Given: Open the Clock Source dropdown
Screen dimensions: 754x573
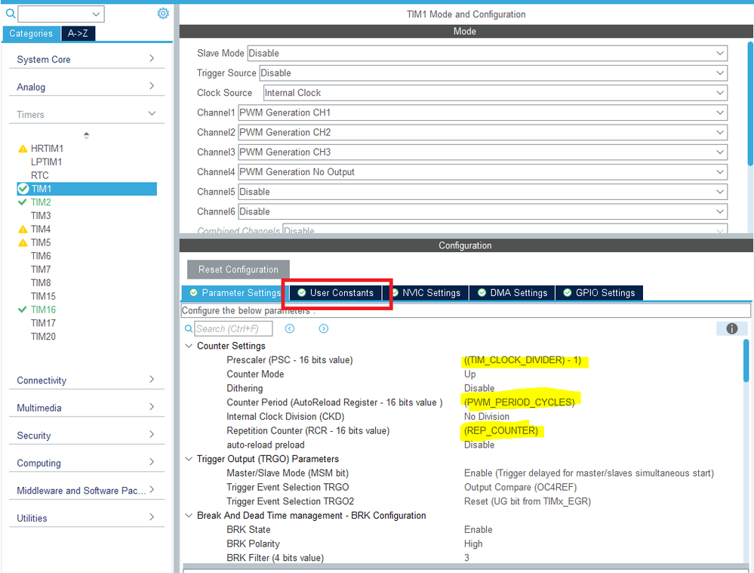Looking at the screenshot, I should (x=495, y=93).
